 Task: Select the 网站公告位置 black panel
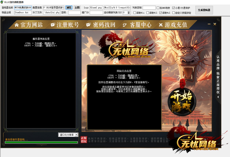[124, 97]
